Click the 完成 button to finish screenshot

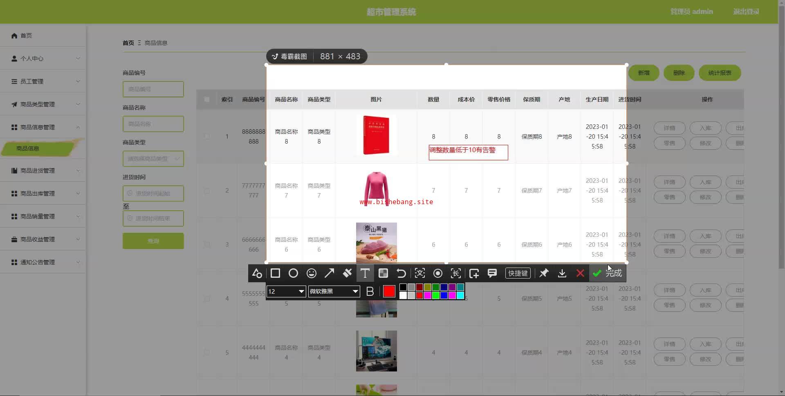point(608,273)
